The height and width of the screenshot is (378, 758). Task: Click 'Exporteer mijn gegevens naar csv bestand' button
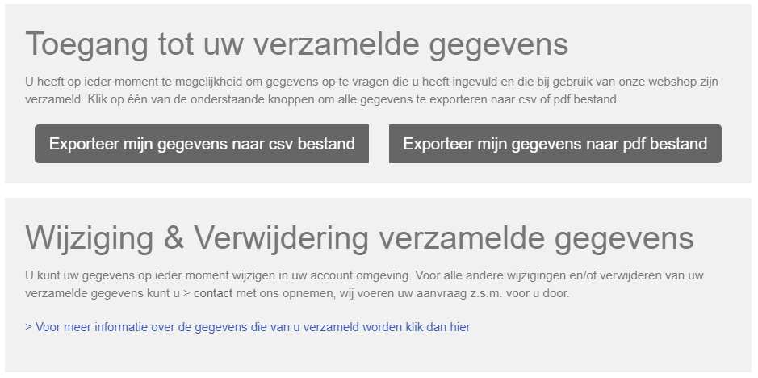click(202, 144)
